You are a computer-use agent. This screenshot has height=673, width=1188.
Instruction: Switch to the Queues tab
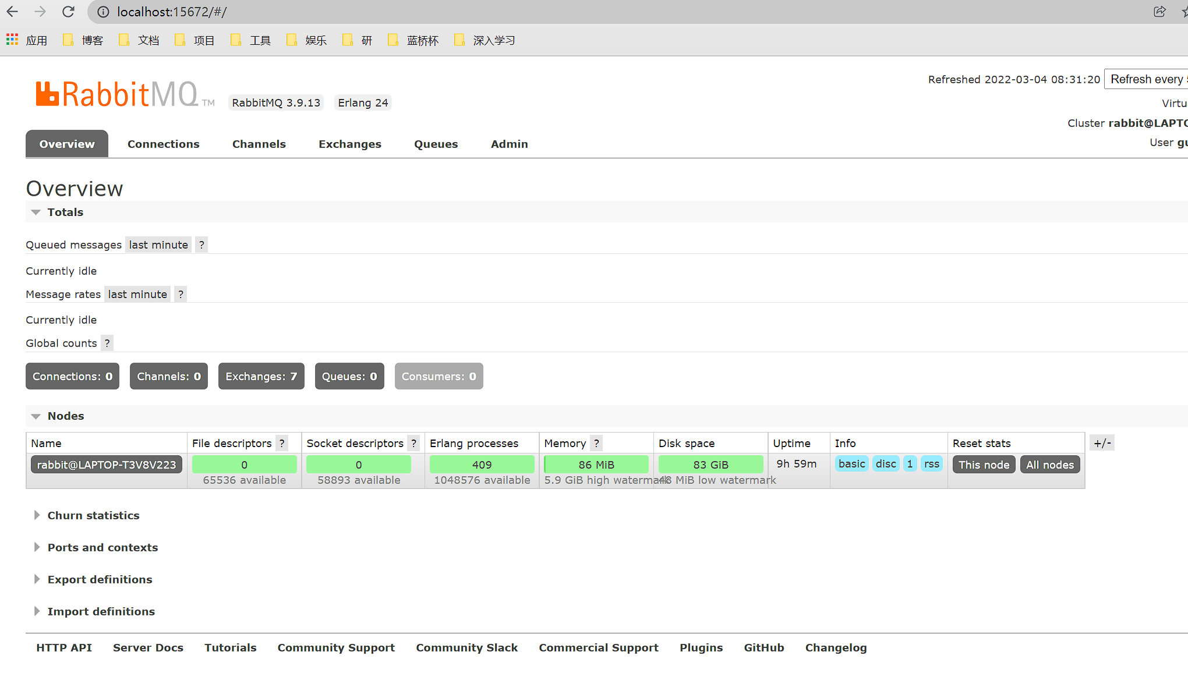point(436,144)
